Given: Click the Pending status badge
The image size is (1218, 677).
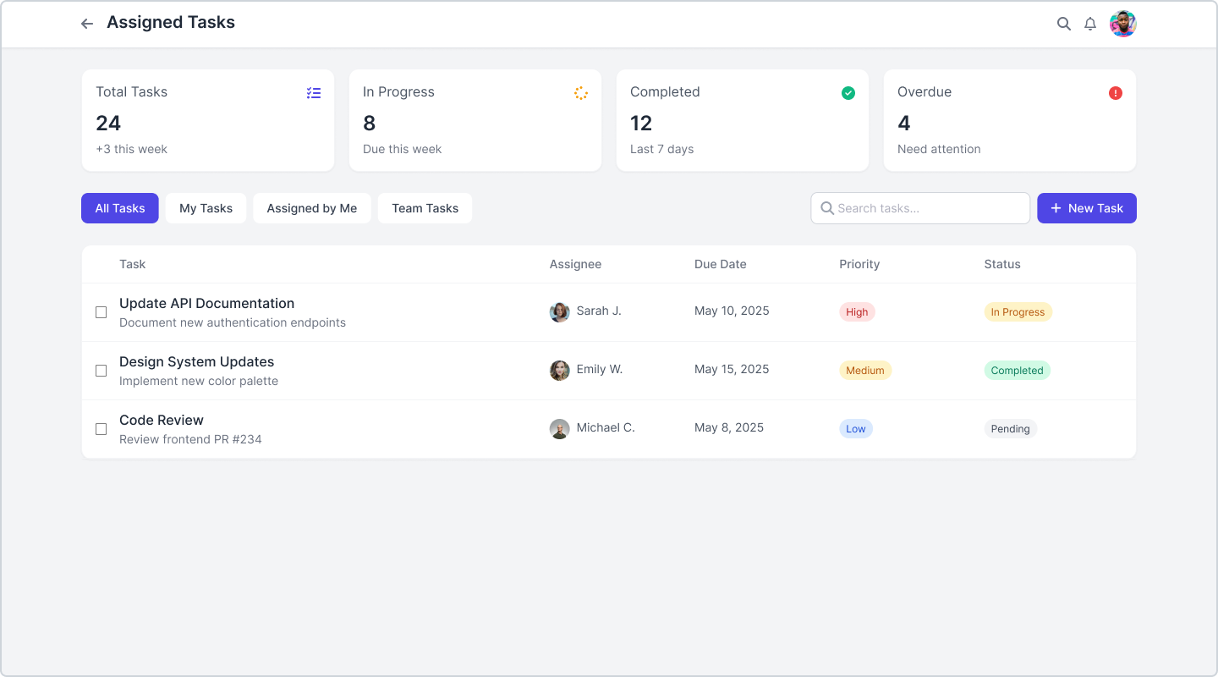Looking at the screenshot, I should 1010,429.
